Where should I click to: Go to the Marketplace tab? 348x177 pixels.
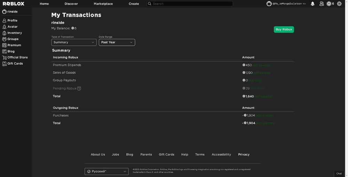(x=103, y=4)
